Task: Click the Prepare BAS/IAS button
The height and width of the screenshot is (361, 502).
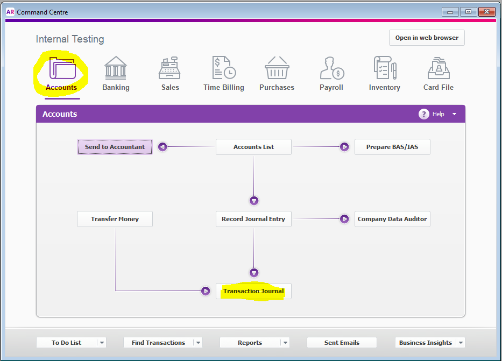Action: [x=392, y=147]
